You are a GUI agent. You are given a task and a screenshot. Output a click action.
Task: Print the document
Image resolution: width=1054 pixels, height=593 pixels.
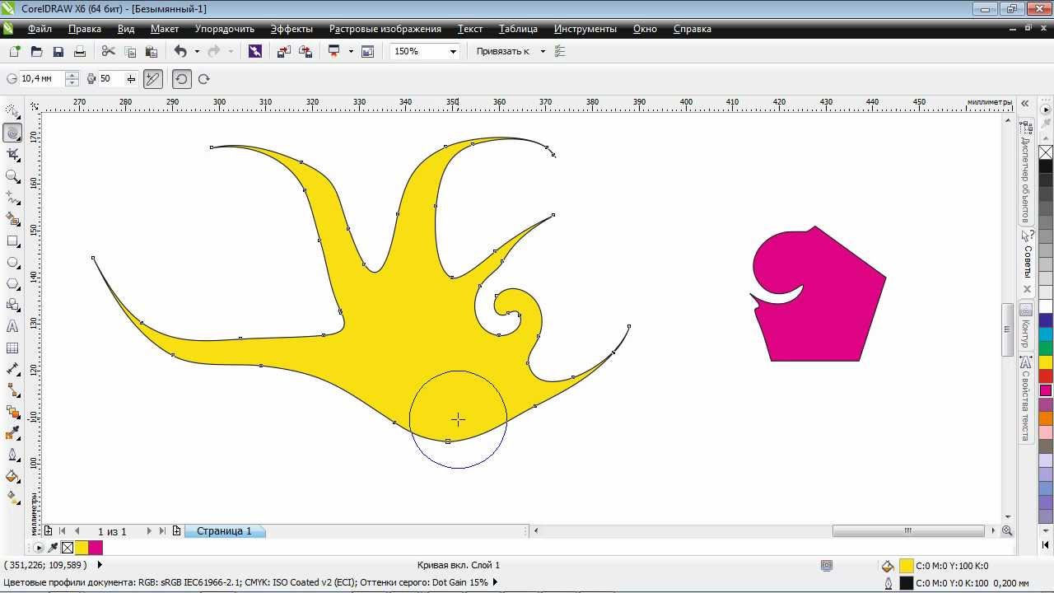pyautogui.click(x=80, y=51)
